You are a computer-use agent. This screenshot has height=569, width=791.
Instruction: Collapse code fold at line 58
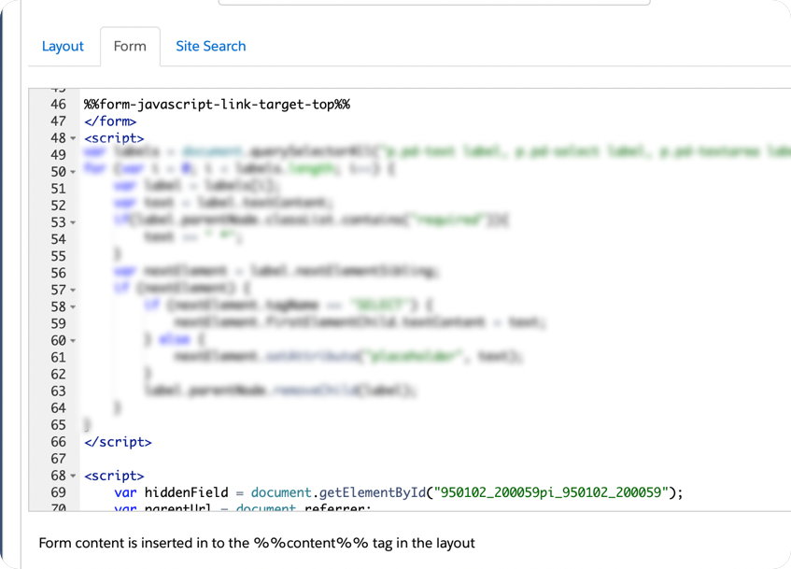pyautogui.click(x=73, y=307)
